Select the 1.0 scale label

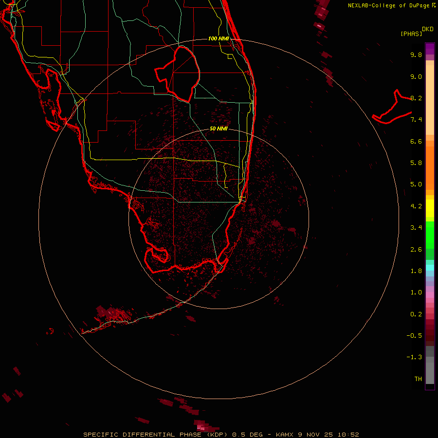(416, 292)
